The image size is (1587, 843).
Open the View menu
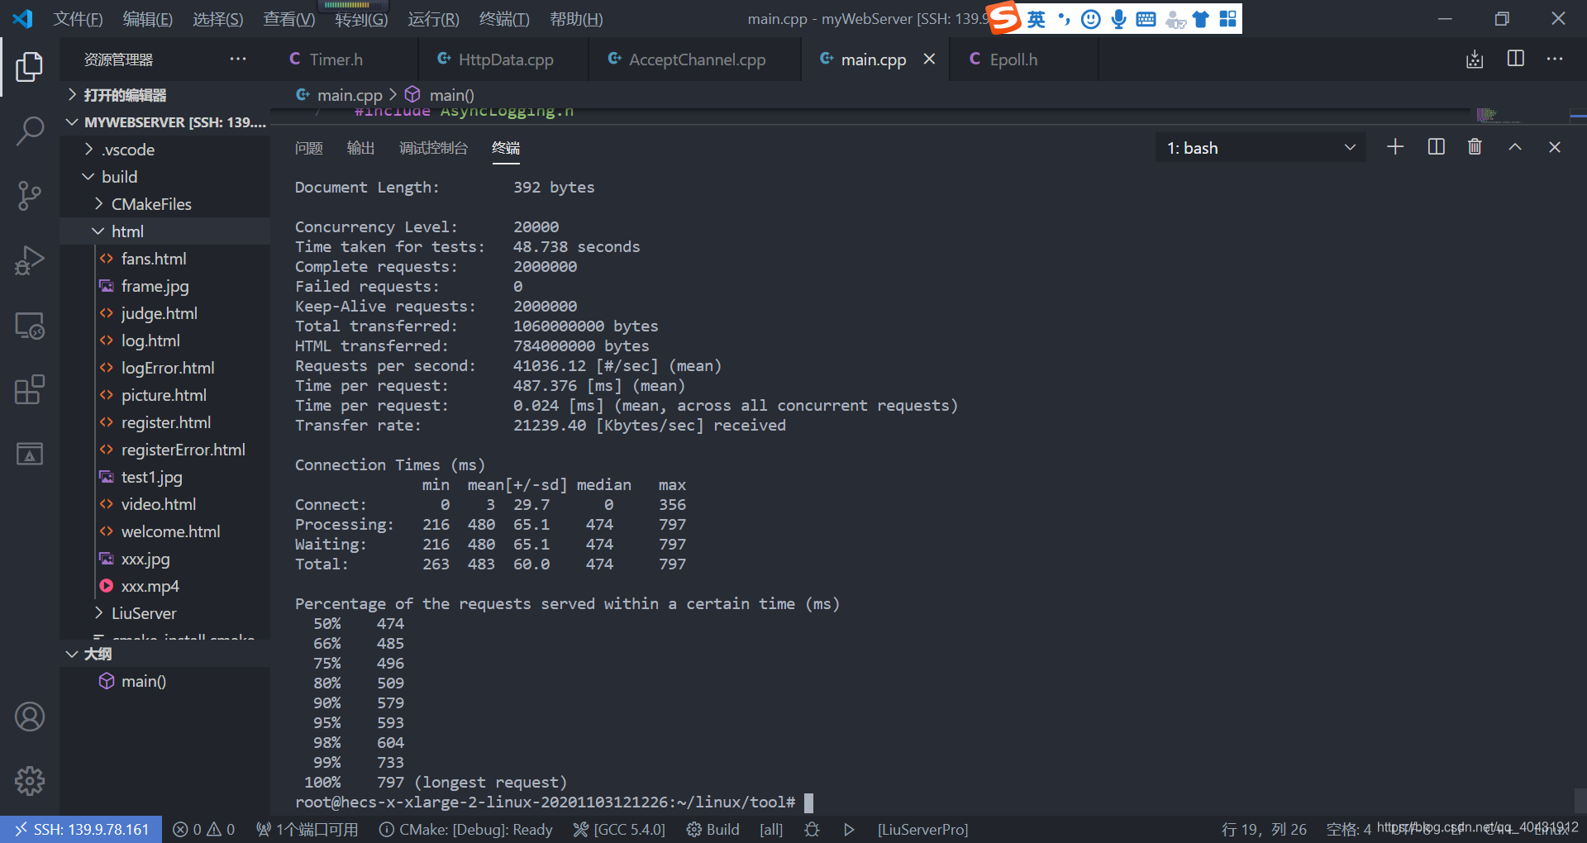point(288,18)
